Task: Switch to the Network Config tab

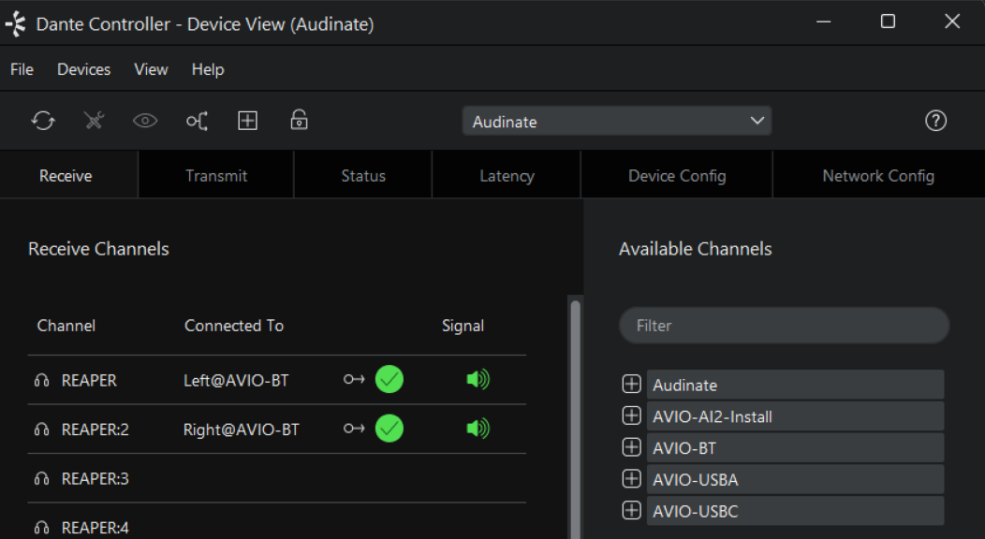Action: point(878,176)
